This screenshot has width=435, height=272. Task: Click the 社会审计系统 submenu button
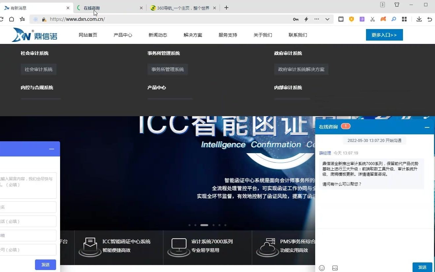[39, 69]
